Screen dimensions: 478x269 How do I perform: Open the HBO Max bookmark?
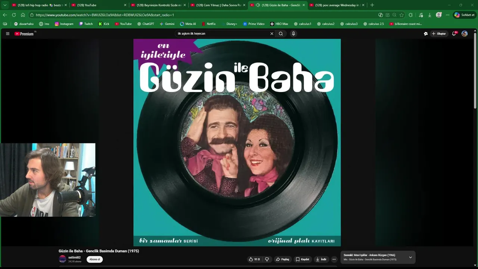click(279, 24)
